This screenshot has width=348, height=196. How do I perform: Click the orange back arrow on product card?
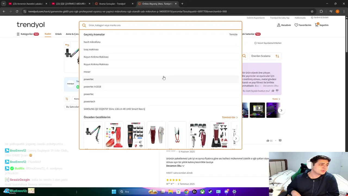click(67, 45)
